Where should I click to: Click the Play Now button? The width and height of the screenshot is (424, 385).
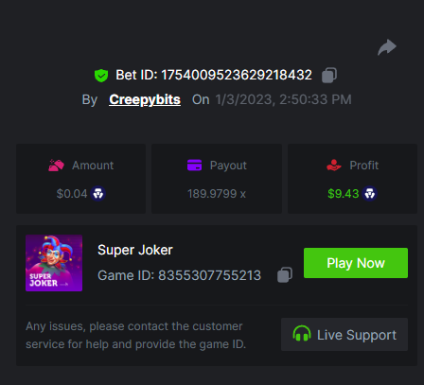coord(356,263)
